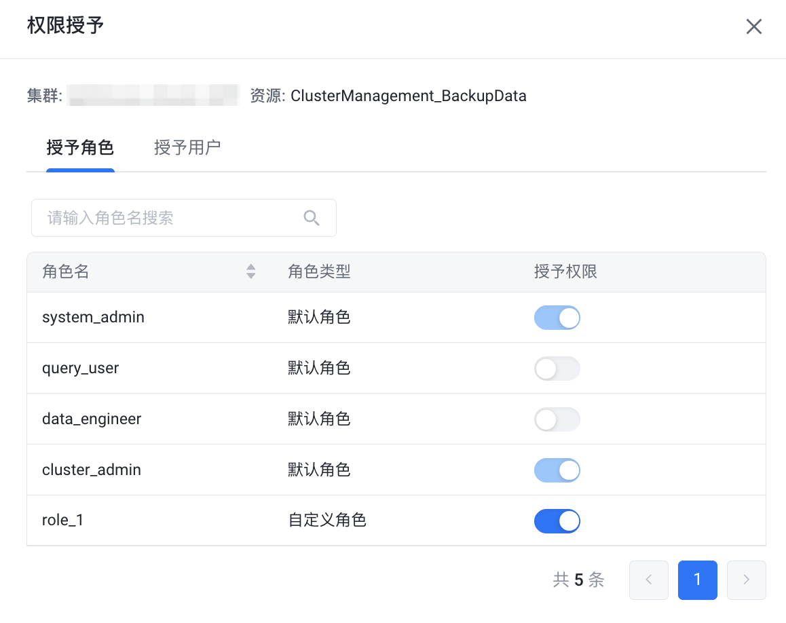
Task: Click the search magnifier icon
Action: coord(312,218)
